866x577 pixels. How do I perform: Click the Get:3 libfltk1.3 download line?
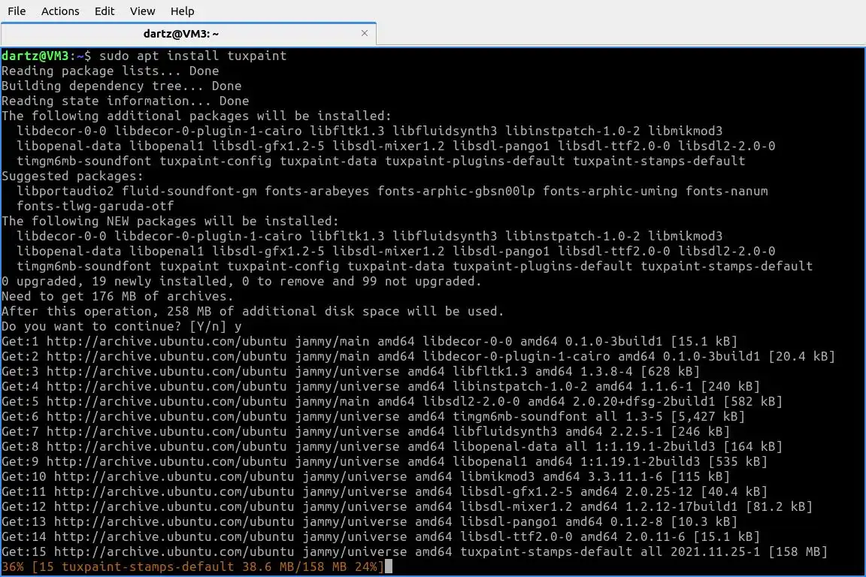click(x=351, y=371)
